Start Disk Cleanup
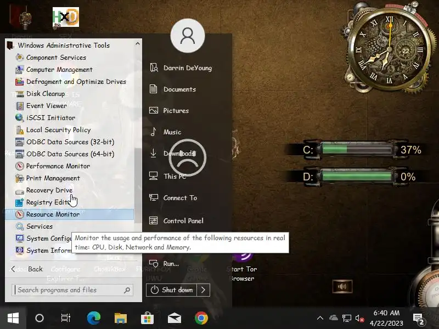439x329 pixels. [69, 93]
